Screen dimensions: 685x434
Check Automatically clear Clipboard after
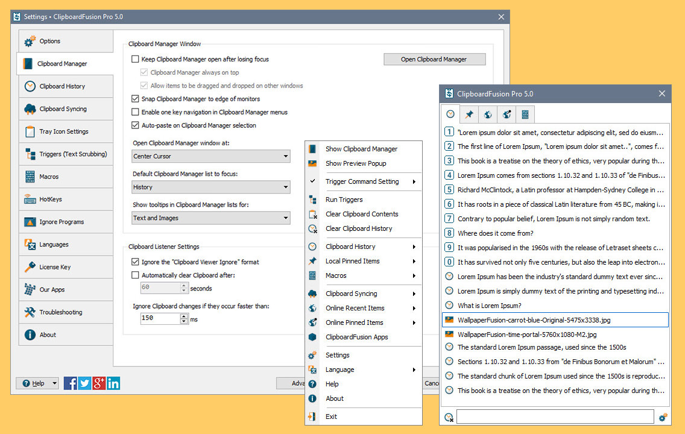point(134,274)
